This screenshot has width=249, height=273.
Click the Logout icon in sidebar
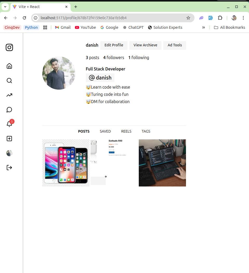pyautogui.click(x=9, y=168)
